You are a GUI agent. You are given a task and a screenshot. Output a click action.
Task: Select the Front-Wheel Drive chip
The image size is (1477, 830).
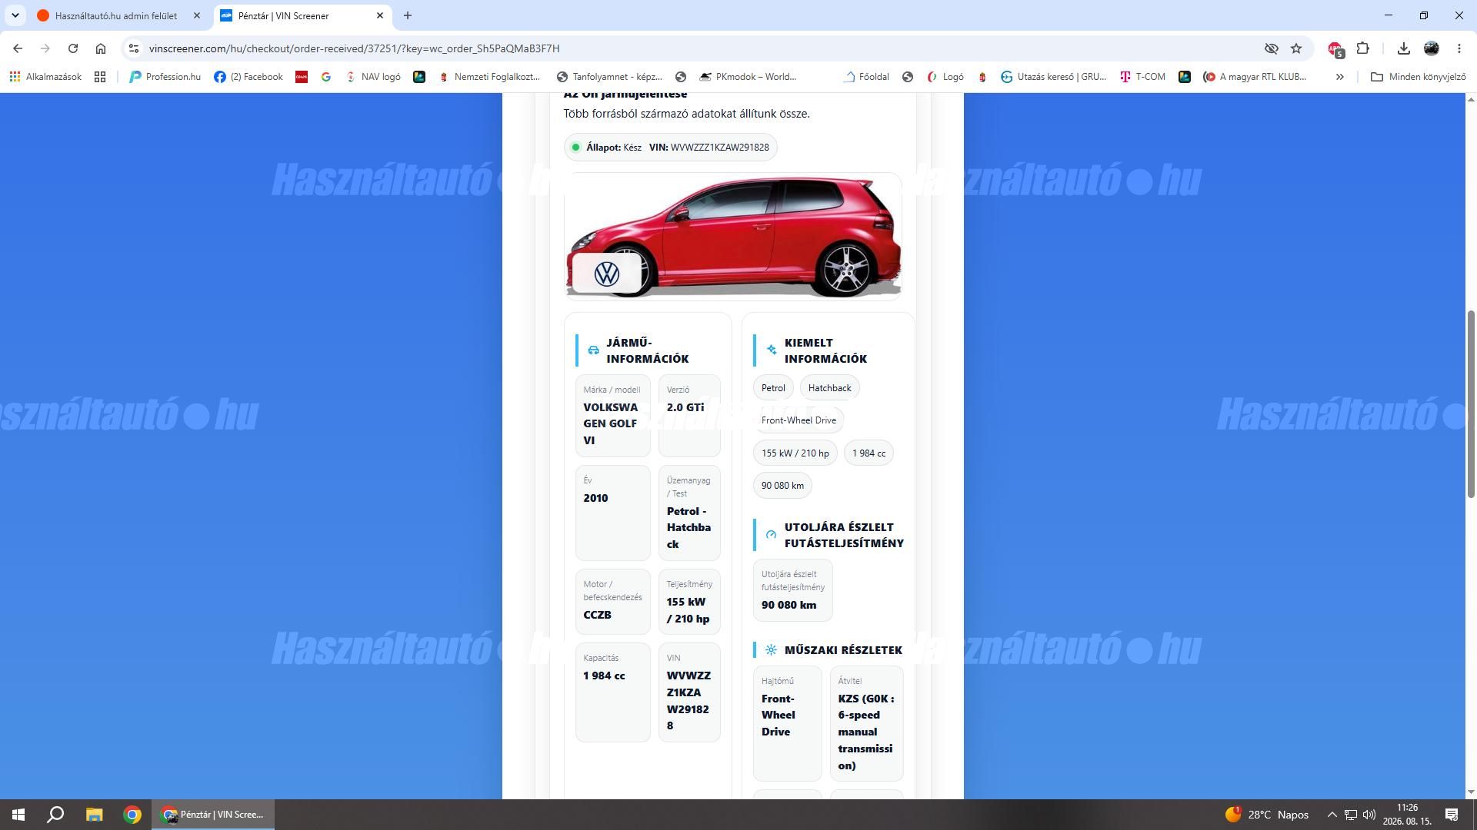click(x=799, y=420)
